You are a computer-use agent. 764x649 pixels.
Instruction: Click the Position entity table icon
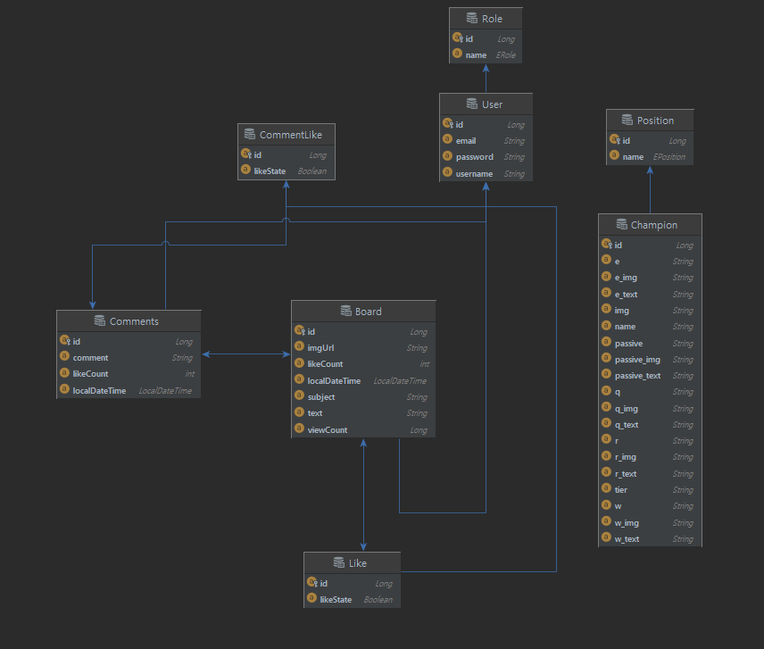(x=627, y=120)
